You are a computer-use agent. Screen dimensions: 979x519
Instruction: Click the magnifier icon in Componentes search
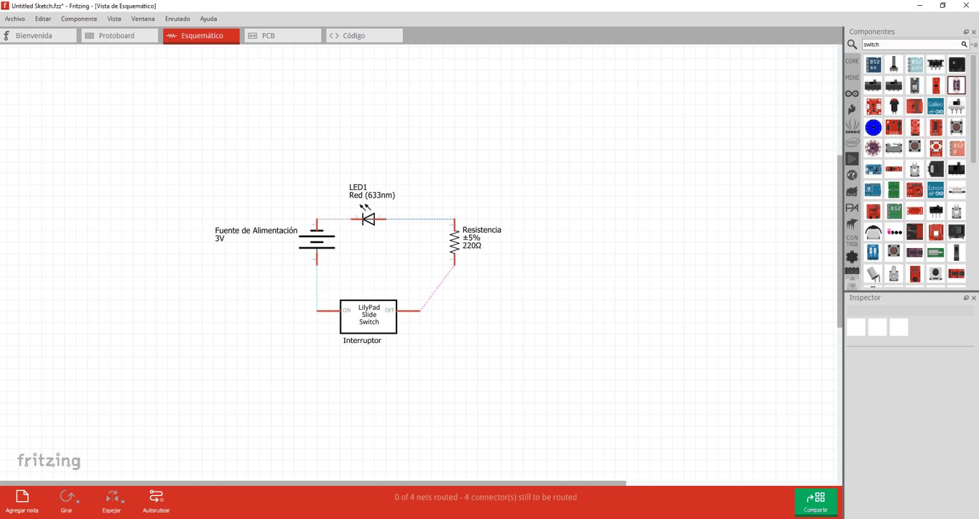pos(852,45)
